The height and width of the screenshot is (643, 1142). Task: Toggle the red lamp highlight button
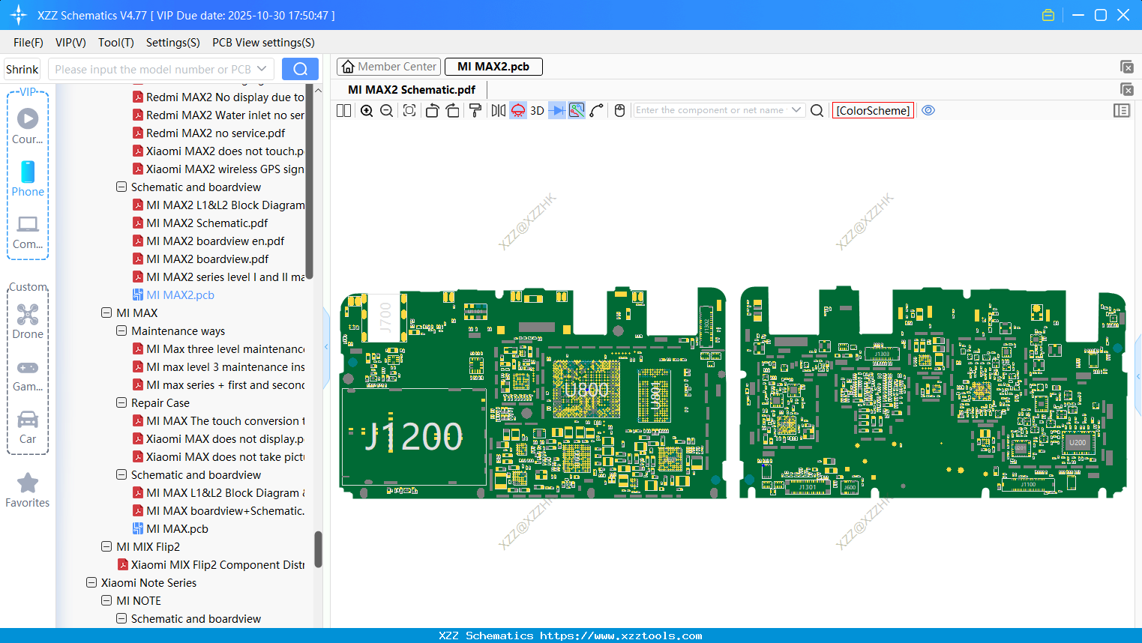pos(518,111)
